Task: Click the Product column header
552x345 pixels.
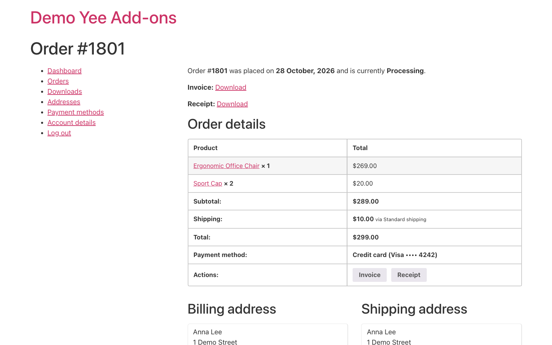Action: tap(206, 148)
